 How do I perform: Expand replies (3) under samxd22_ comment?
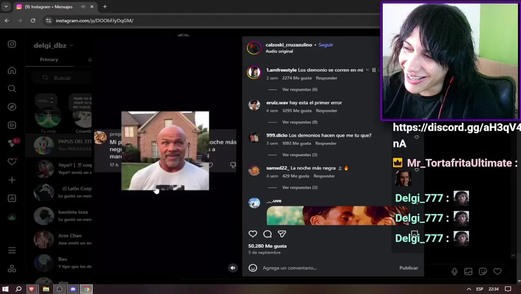tap(300, 187)
